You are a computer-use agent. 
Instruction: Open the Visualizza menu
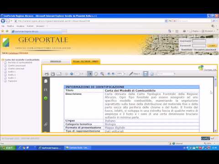(x=21, y=26)
